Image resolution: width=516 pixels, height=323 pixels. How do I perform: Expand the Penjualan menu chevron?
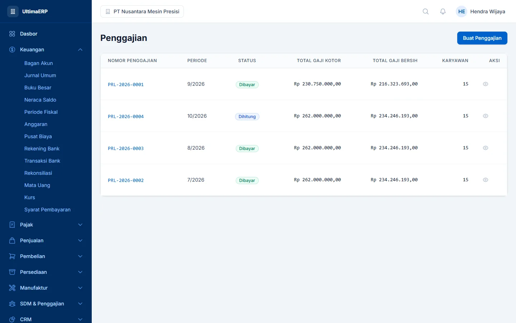80,240
